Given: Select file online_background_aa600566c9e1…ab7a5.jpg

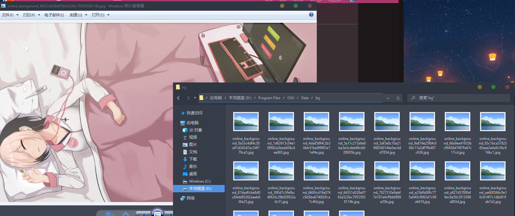Looking at the screenshot, I should point(493,183).
